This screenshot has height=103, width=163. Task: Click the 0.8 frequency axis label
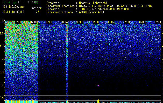click(x=2, y=72)
